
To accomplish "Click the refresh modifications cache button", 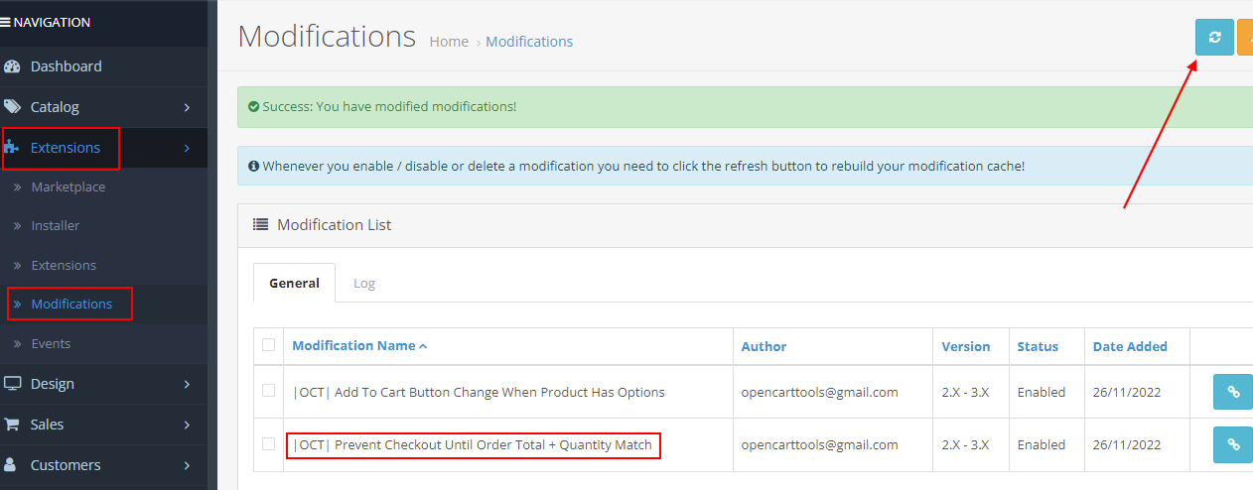I will (x=1213, y=38).
